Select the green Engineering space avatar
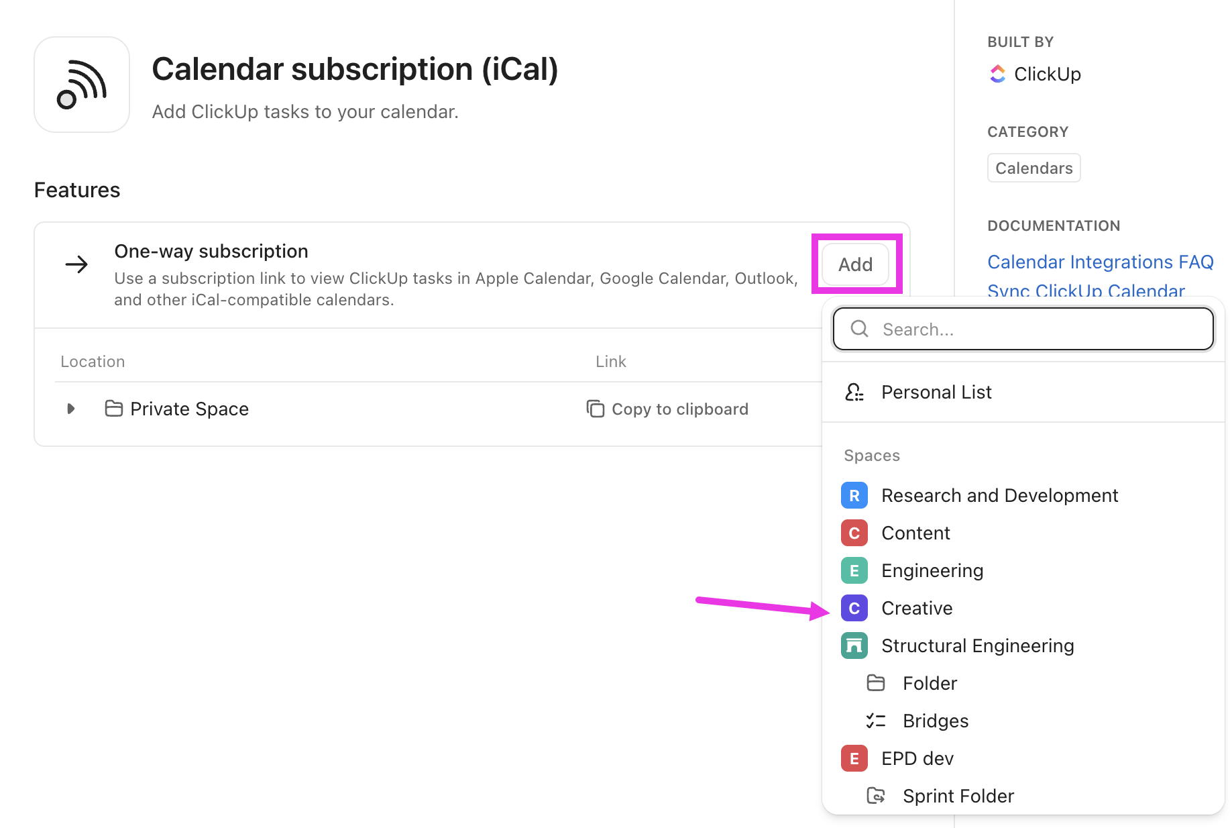The height and width of the screenshot is (828, 1230). coord(854,570)
